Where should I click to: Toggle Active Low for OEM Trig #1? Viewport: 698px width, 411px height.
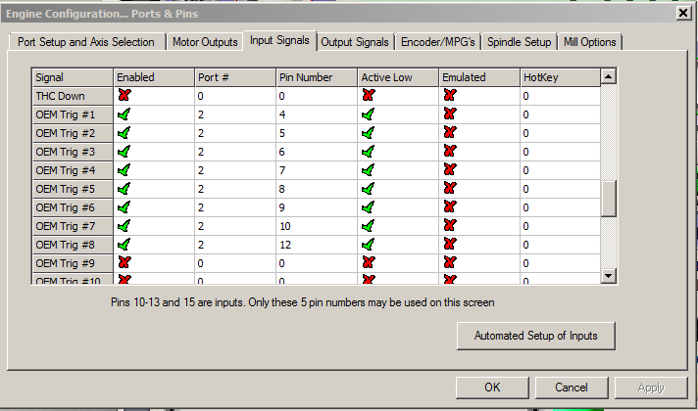point(369,114)
